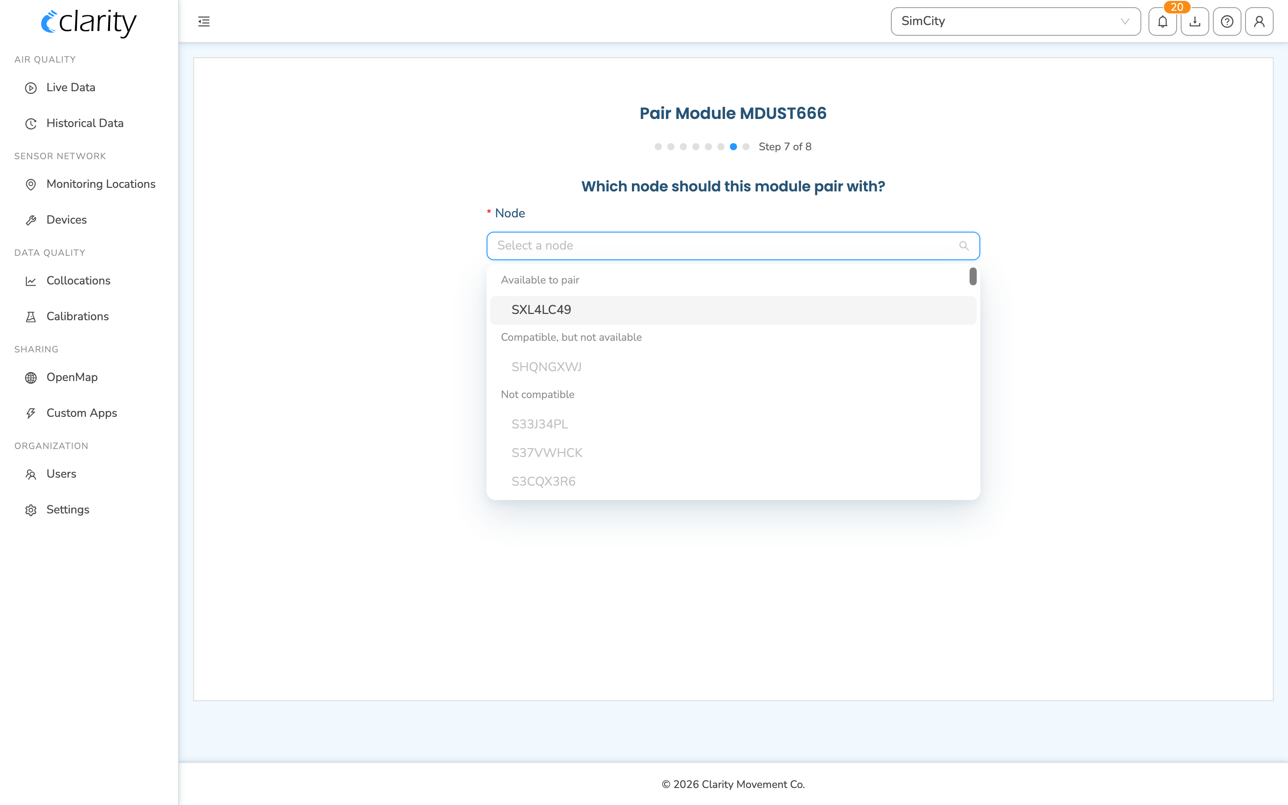Open the help question mark icon
1288x805 pixels.
[1227, 21]
